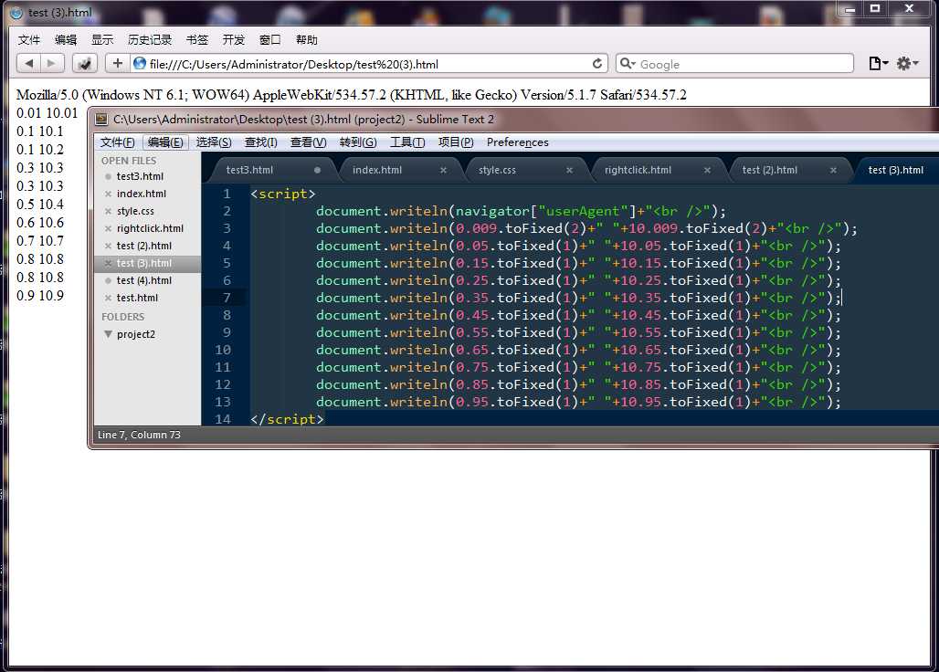Close test (2).html from sidebar x icon
Screen dimensions: 939x672
click(x=108, y=246)
